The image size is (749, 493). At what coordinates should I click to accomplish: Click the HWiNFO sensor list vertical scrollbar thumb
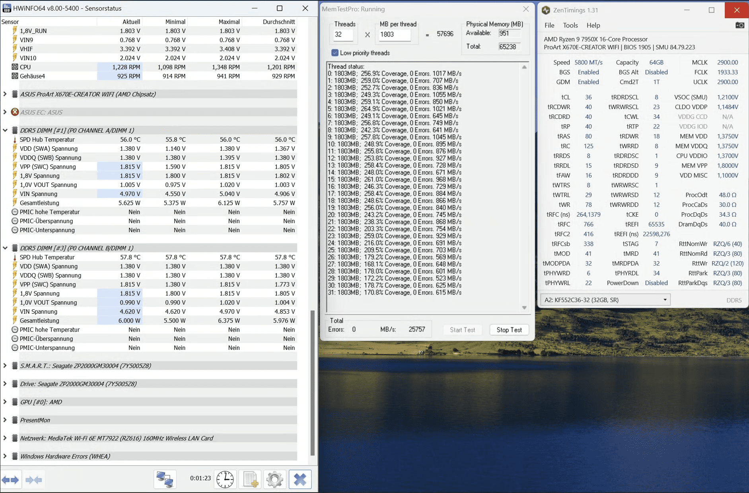coord(313,383)
